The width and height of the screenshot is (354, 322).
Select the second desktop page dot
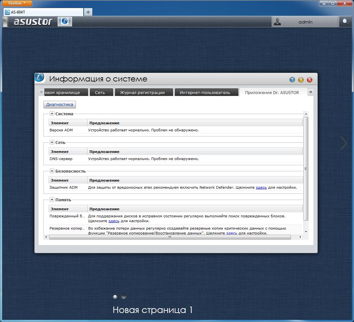(x=124, y=297)
